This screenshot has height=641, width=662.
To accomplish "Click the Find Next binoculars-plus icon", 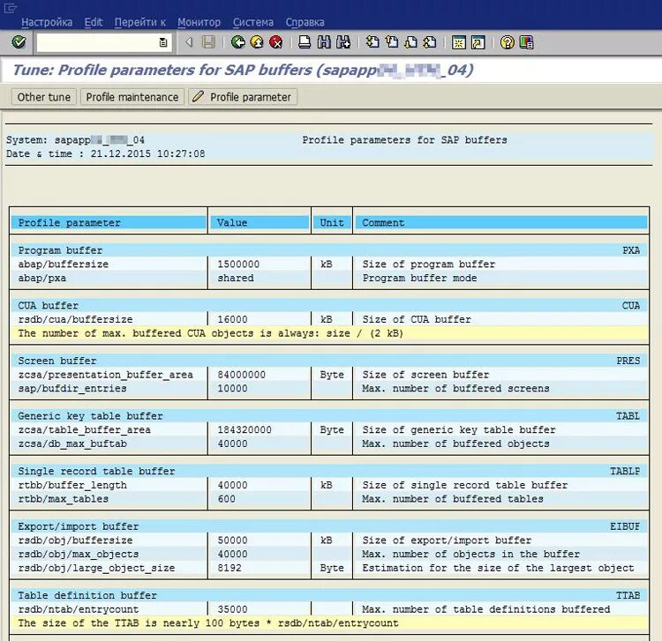I will (x=343, y=42).
